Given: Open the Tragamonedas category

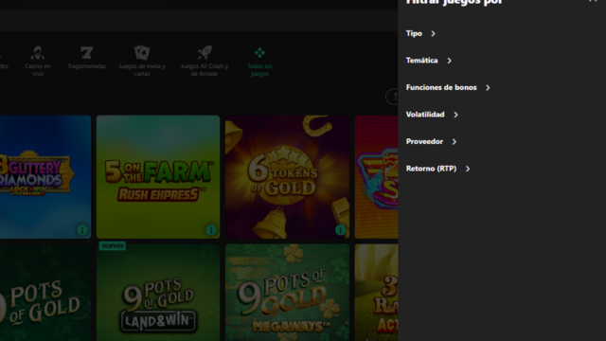Looking at the screenshot, I should [86, 58].
